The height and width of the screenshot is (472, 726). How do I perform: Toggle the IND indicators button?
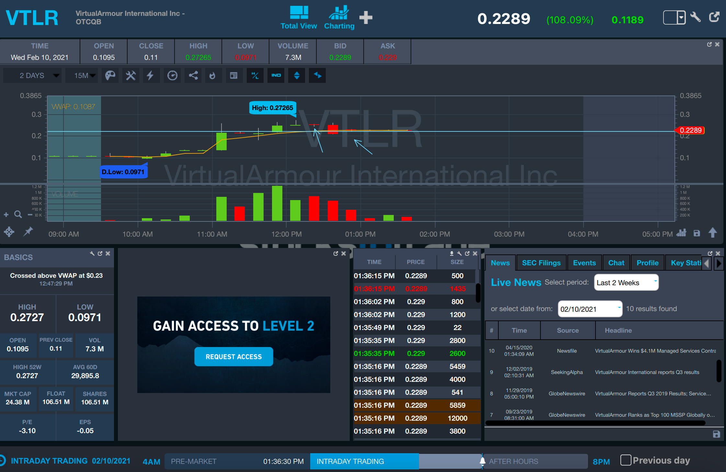pyautogui.click(x=276, y=76)
